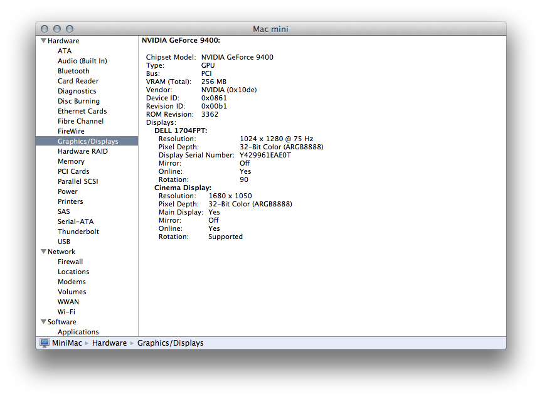Click the serial number Y429961EAE0T
This screenshot has height=399, width=542.
click(x=265, y=155)
